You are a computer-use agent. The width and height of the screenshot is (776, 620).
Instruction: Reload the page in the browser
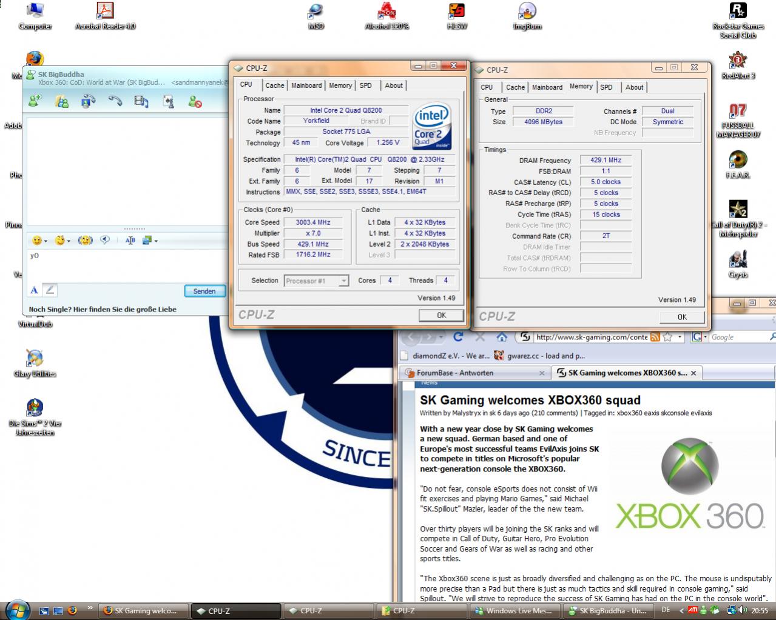click(x=458, y=337)
